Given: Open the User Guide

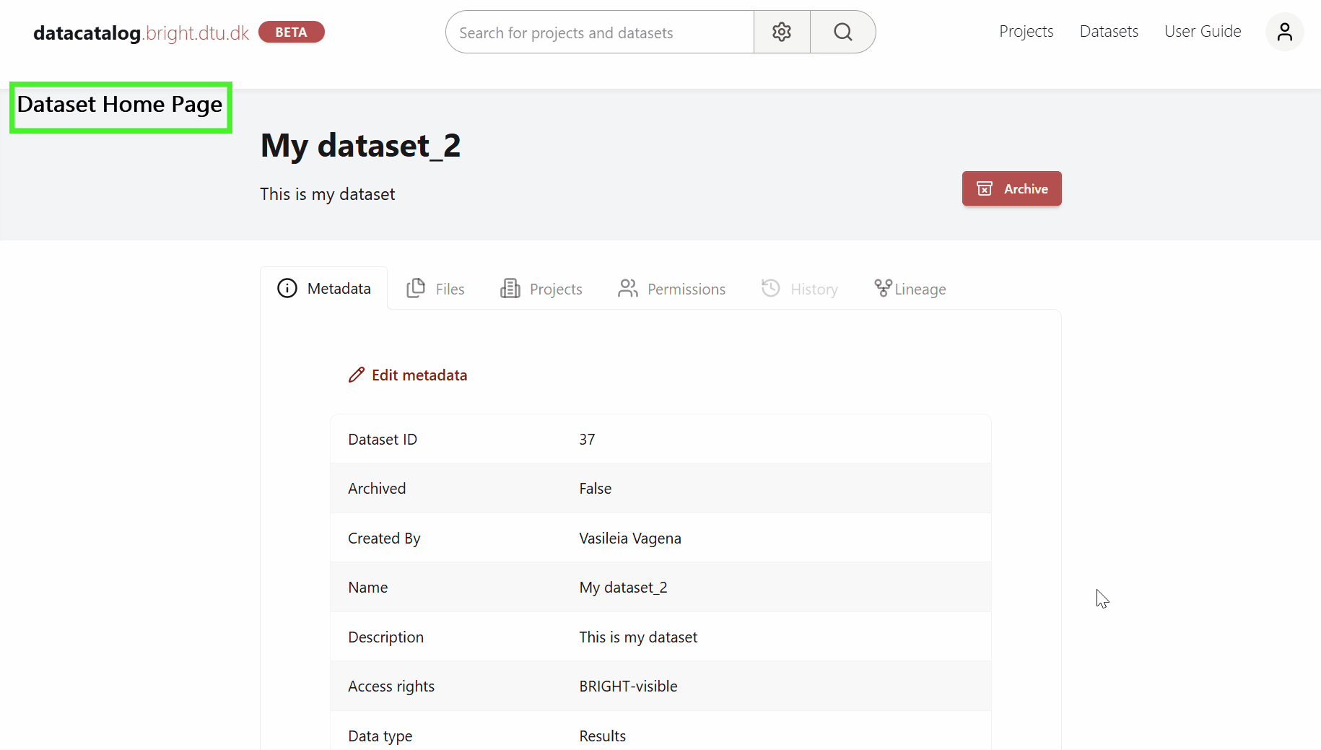Looking at the screenshot, I should coord(1203,31).
